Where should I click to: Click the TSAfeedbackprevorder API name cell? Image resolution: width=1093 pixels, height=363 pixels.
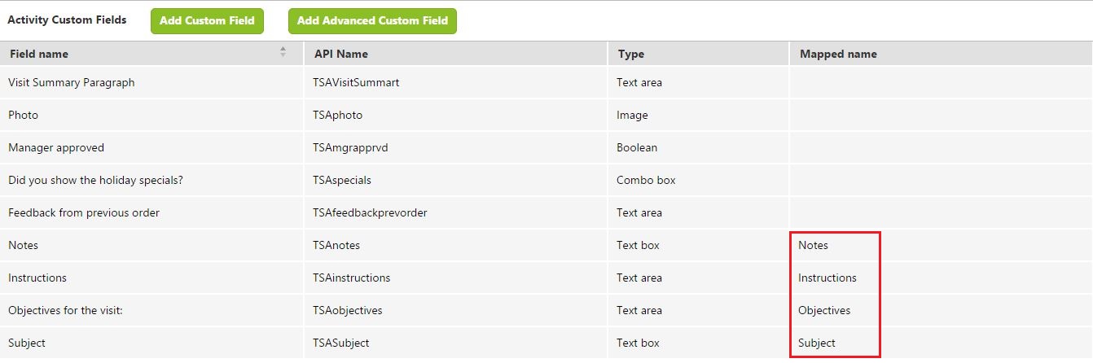(455, 212)
